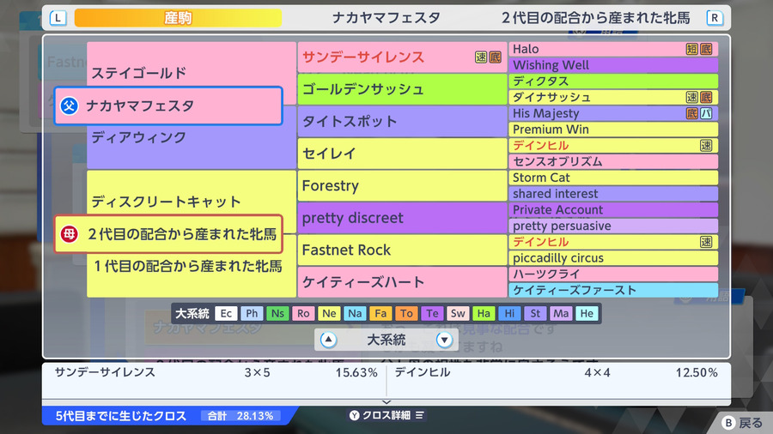
Task: Click the Ph lineage swatch
Action: pos(252,313)
